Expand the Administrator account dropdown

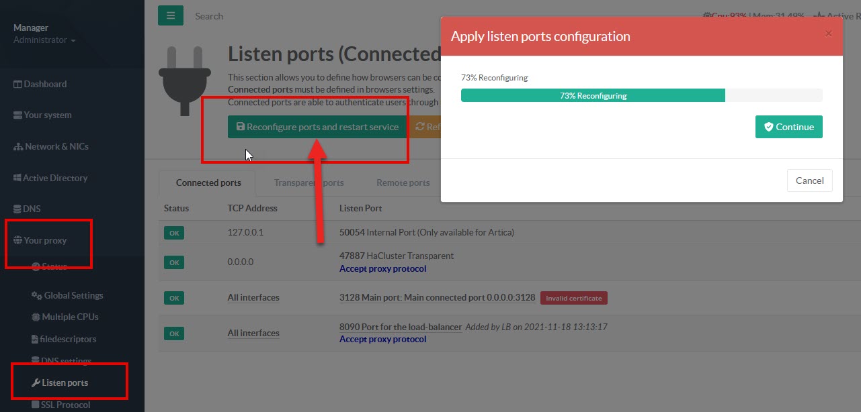pyautogui.click(x=44, y=40)
